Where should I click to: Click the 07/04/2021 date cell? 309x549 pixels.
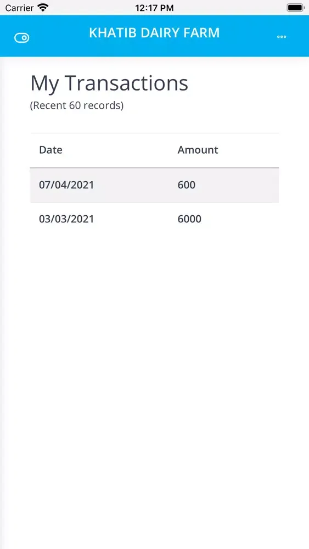click(x=66, y=185)
